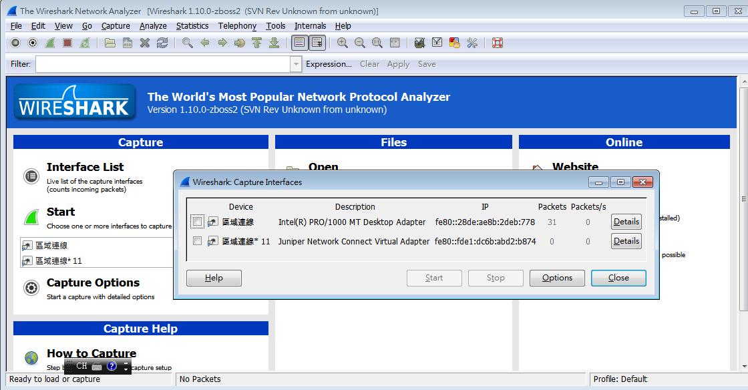Edit coloring rules toolbar icon
The height and width of the screenshot is (390, 748).
click(x=455, y=43)
